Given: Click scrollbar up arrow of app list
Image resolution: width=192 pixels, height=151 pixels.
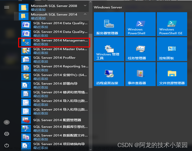Looking at the screenshot, I should [x=91, y=2].
